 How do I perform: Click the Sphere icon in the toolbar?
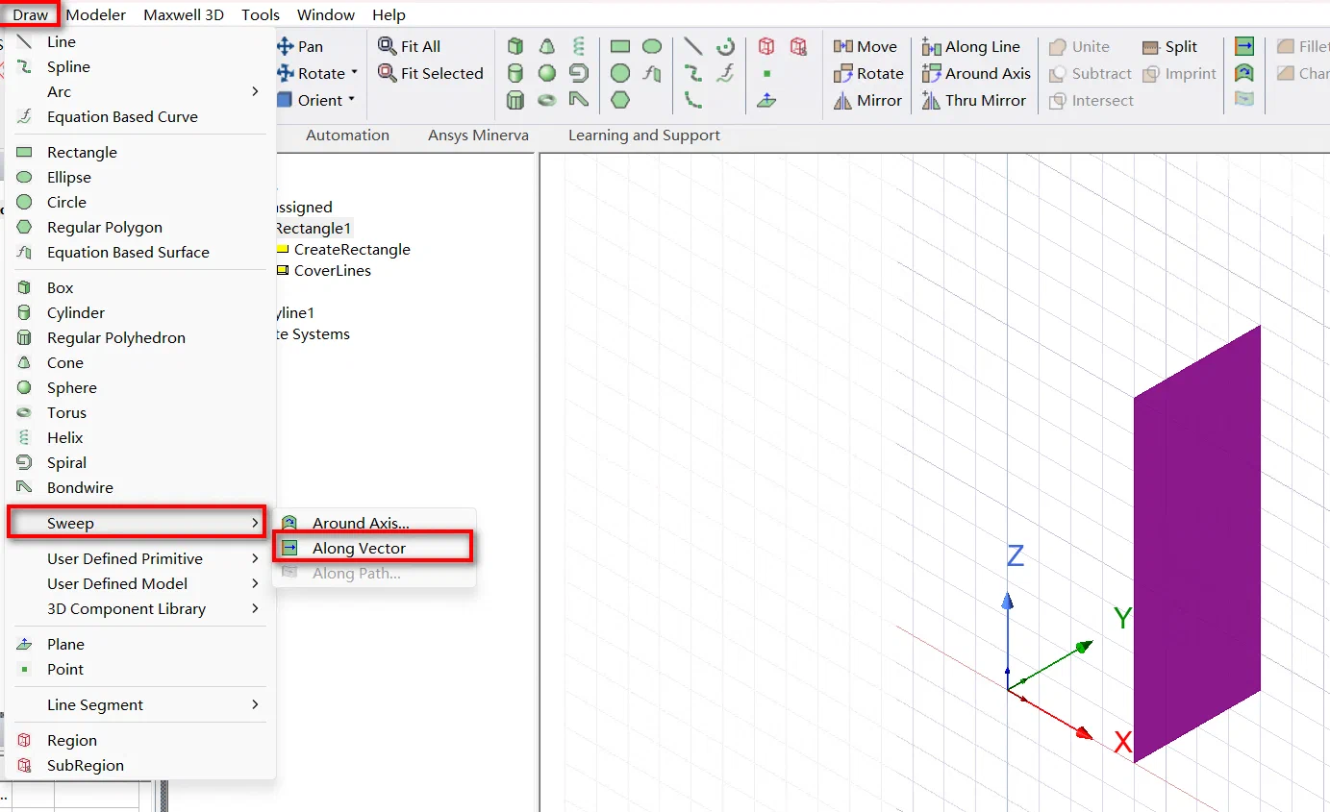[x=547, y=73]
